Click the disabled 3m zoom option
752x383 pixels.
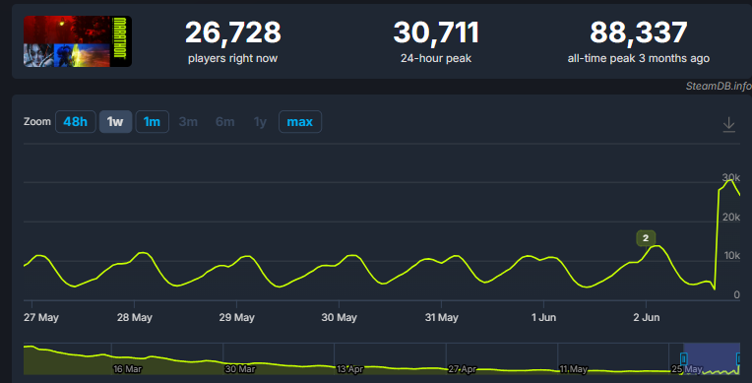(x=188, y=122)
